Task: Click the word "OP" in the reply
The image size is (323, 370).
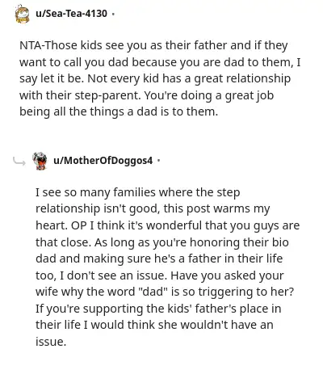Action: point(79,225)
